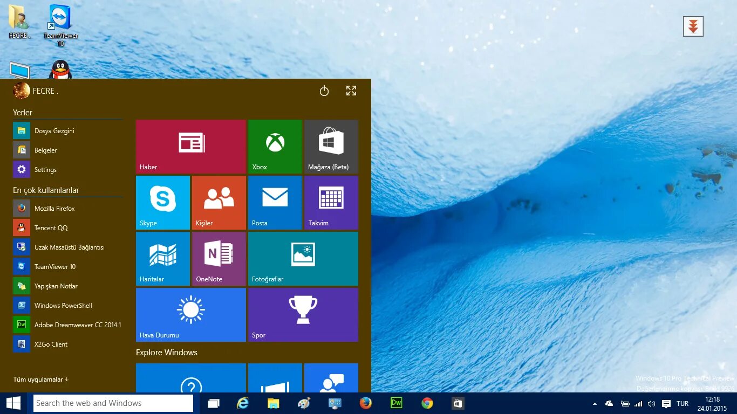This screenshot has height=414, width=737.
Task: Open the Kişiler people tile
Action: [219, 203]
